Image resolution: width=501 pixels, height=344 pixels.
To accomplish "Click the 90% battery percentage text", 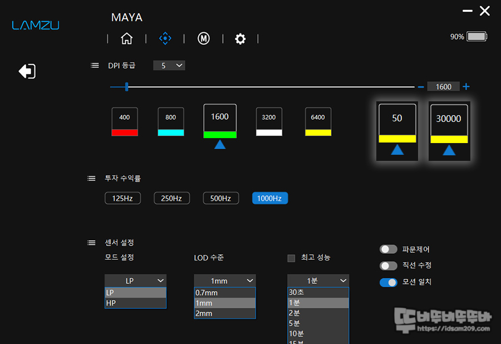I will coord(457,37).
